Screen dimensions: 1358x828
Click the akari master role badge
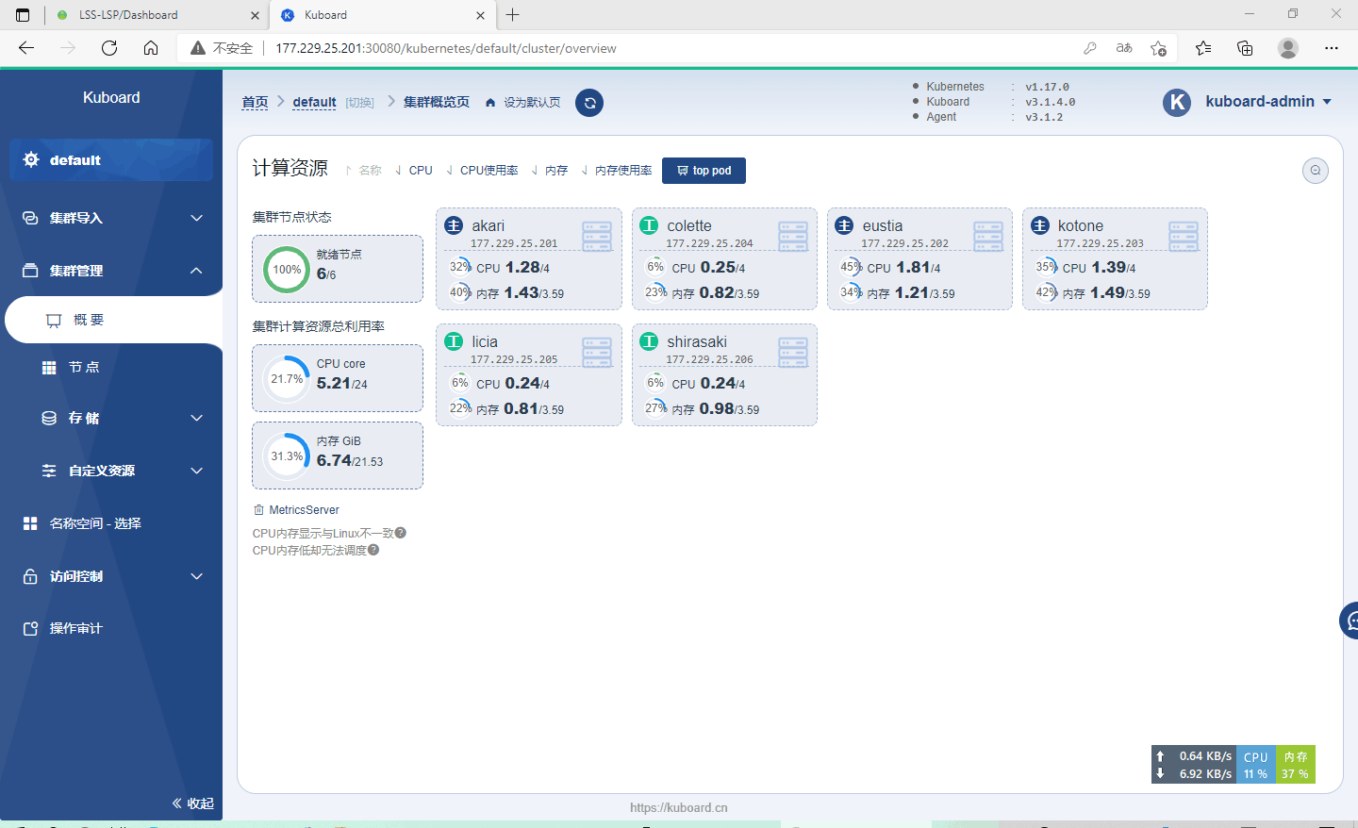[x=454, y=225]
